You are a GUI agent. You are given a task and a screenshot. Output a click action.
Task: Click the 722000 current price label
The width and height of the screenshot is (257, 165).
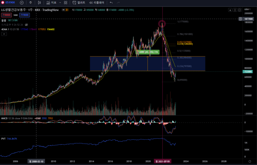point(247,72)
